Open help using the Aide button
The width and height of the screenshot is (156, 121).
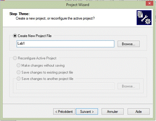[x=139, y=112]
